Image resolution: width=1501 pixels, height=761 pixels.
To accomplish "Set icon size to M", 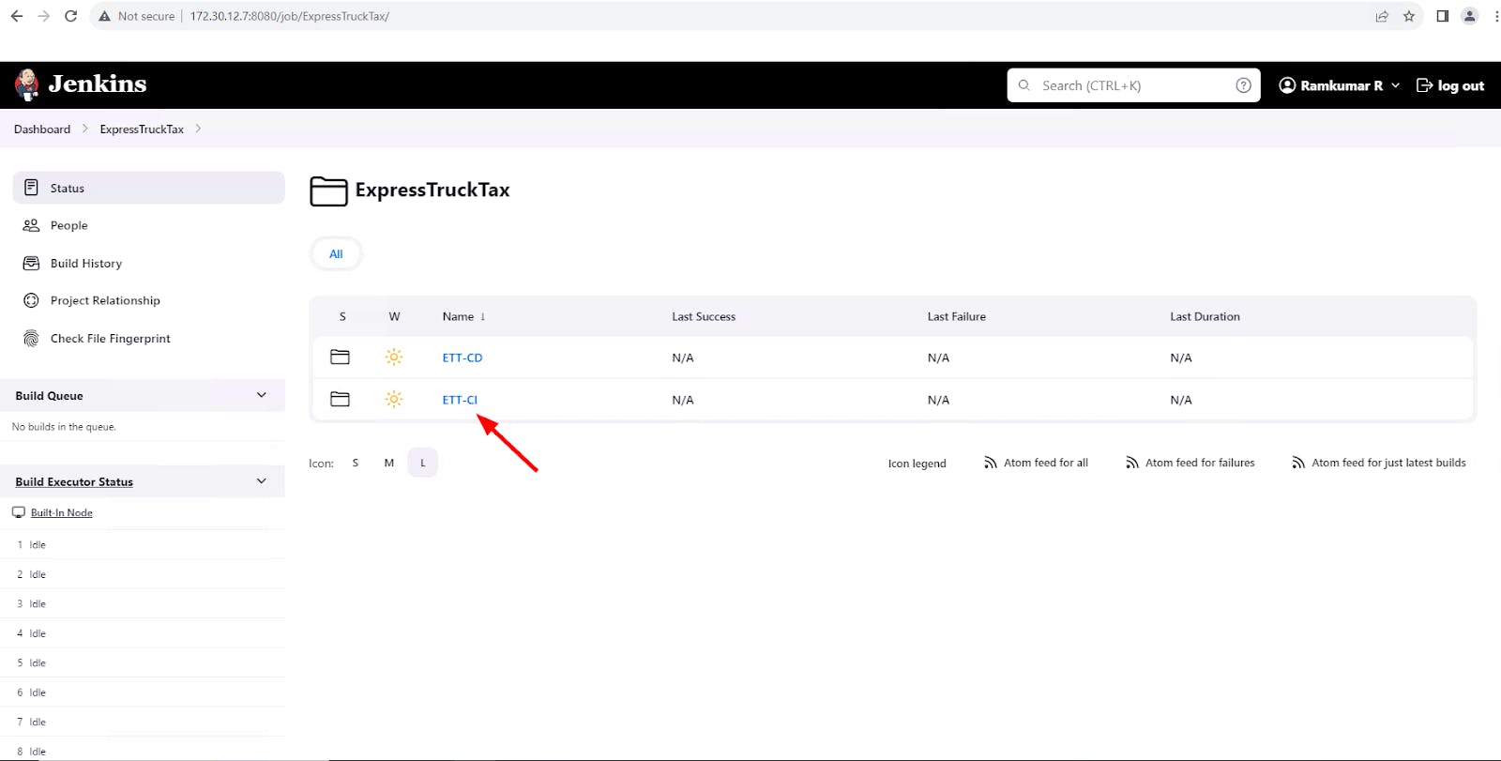I will 389,463.
